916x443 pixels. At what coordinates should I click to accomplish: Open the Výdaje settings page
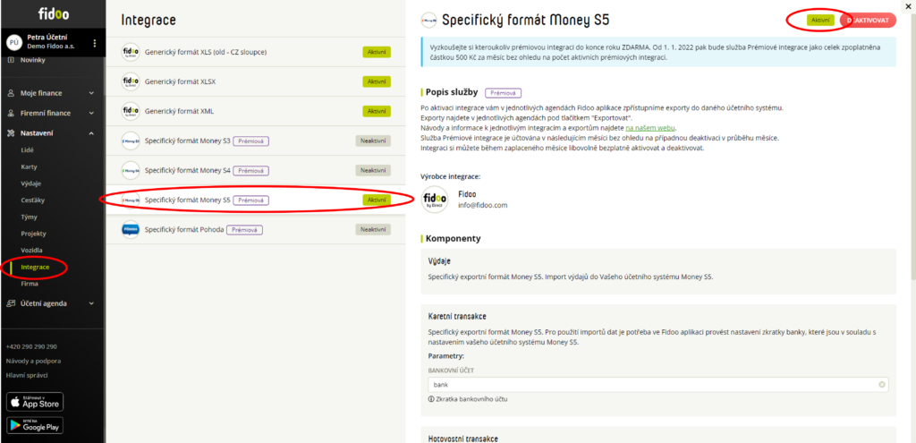click(30, 183)
